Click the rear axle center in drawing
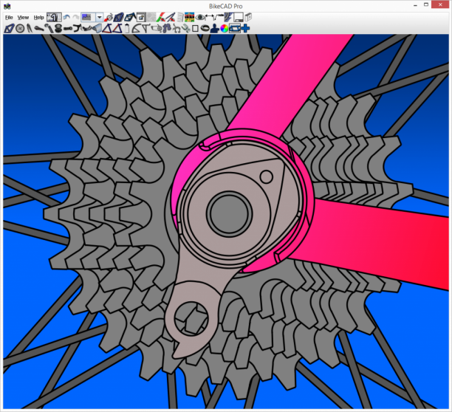This screenshot has height=412, width=452. (229, 213)
